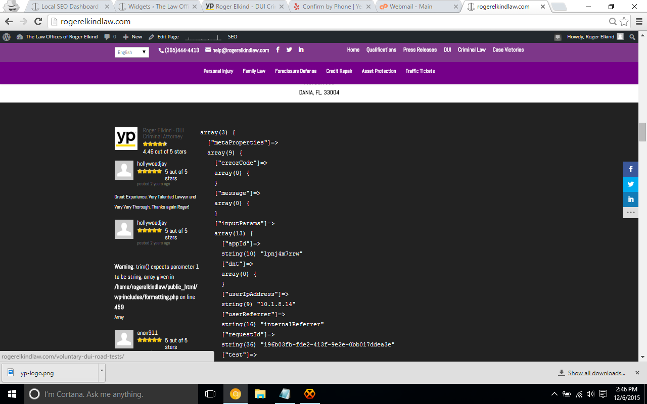This screenshot has height=404, width=647.
Task: Click the YP yellow pages logo
Action: pyautogui.click(x=126, y=138)
